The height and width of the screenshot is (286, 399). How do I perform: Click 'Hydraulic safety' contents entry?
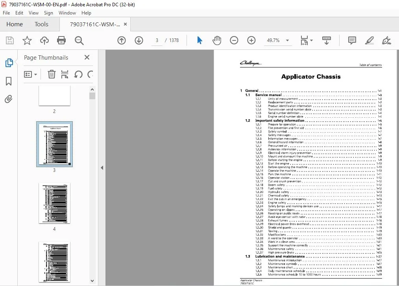(278, 192)
